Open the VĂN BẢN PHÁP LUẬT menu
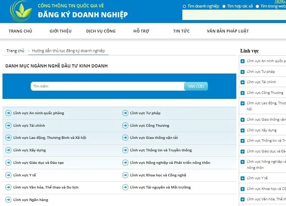The image size is (286, 206). coord(227,31)
